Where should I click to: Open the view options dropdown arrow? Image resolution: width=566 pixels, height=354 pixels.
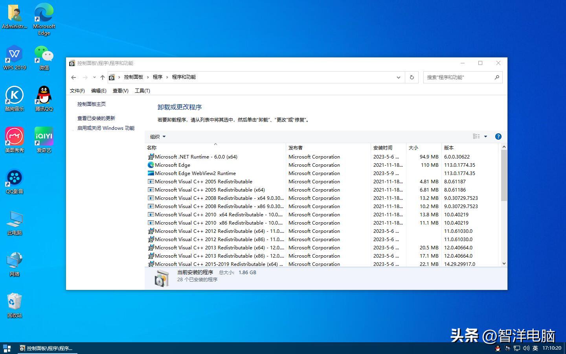[x=485, y=136]
